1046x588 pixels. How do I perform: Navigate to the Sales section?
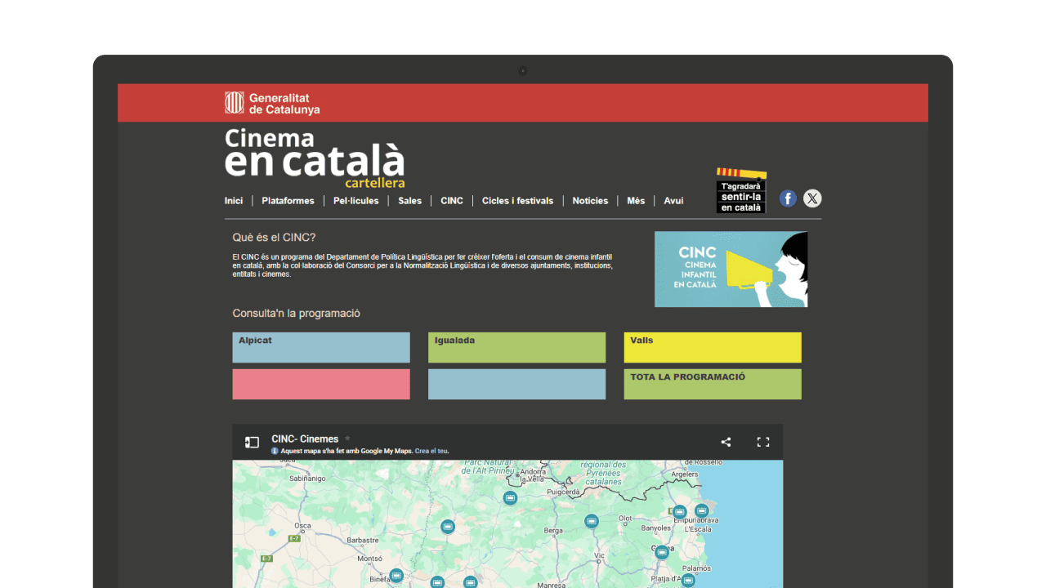click(x=410, y=201)
